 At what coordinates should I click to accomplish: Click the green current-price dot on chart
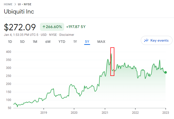click(x=166, y=72)
